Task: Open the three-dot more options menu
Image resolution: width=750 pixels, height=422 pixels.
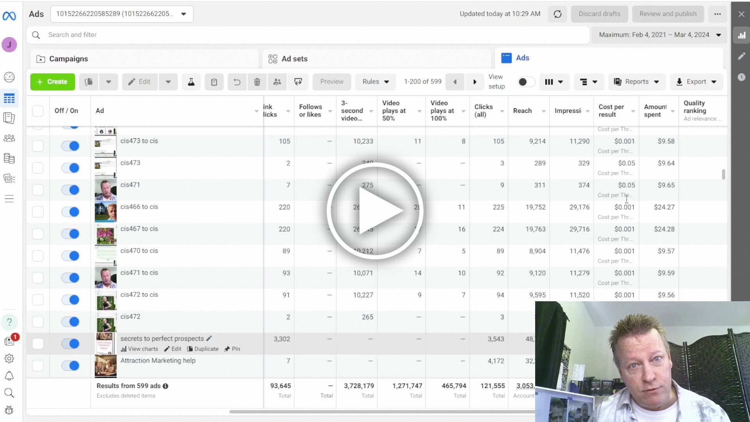Action: click(717, 14)
